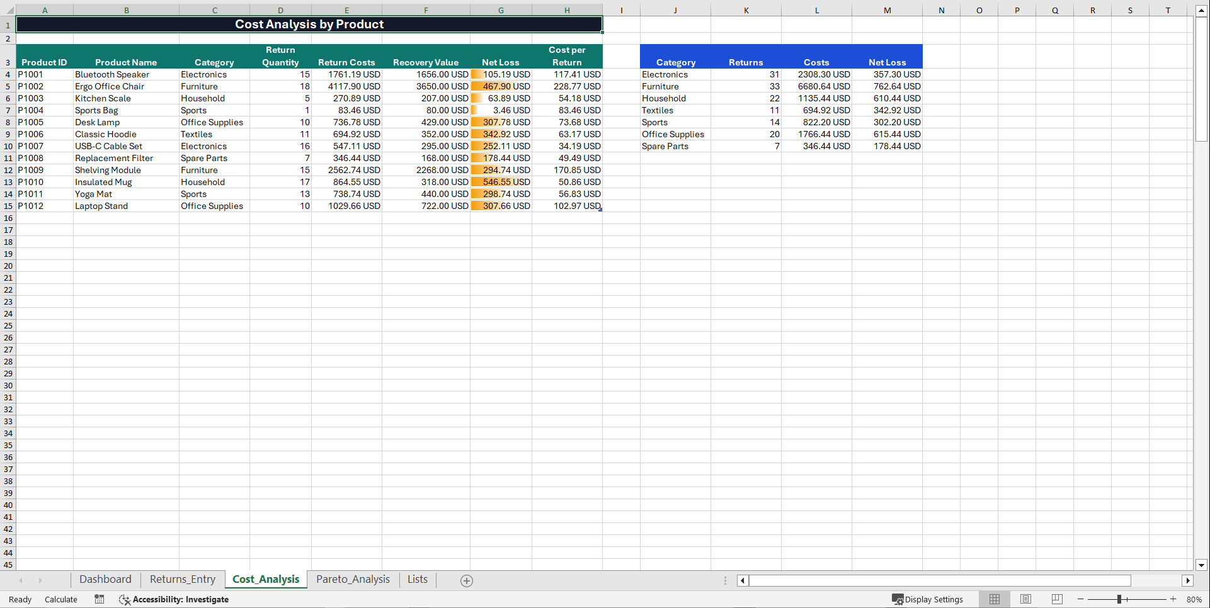Screen dimensions: 1210x608
Task: Select cell Ergo Office Chair
Action: (126, 86)
